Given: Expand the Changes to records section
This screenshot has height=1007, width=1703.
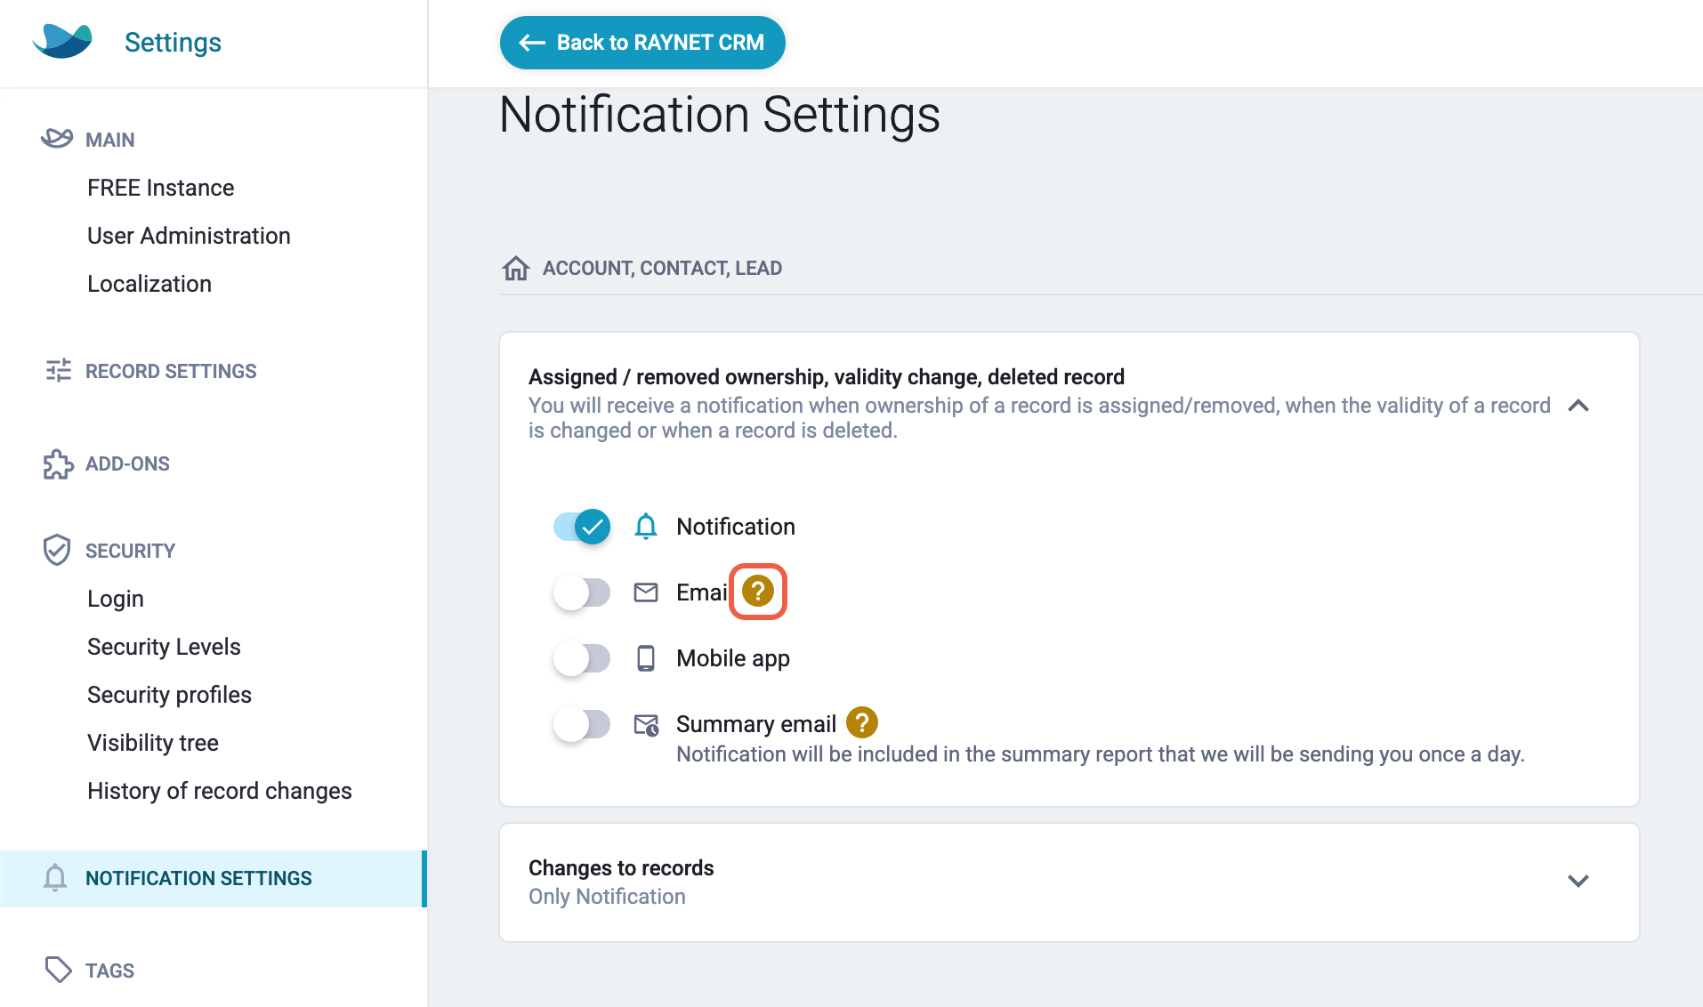Looking at the screenshot, I should [x=1578, y=881].
